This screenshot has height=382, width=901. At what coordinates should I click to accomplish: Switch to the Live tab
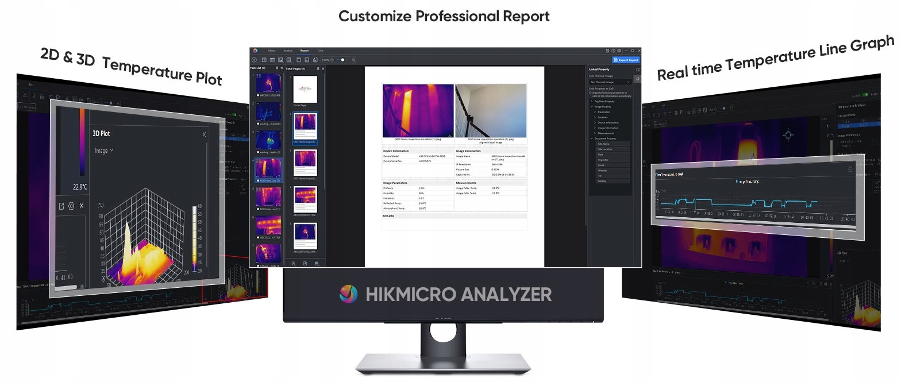(x=321, y=51)
